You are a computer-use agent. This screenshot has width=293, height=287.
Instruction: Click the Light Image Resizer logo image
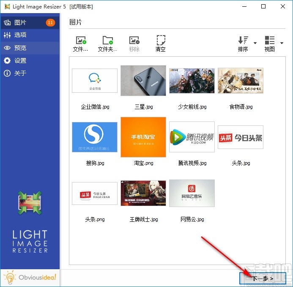click(x=30, y=203)
